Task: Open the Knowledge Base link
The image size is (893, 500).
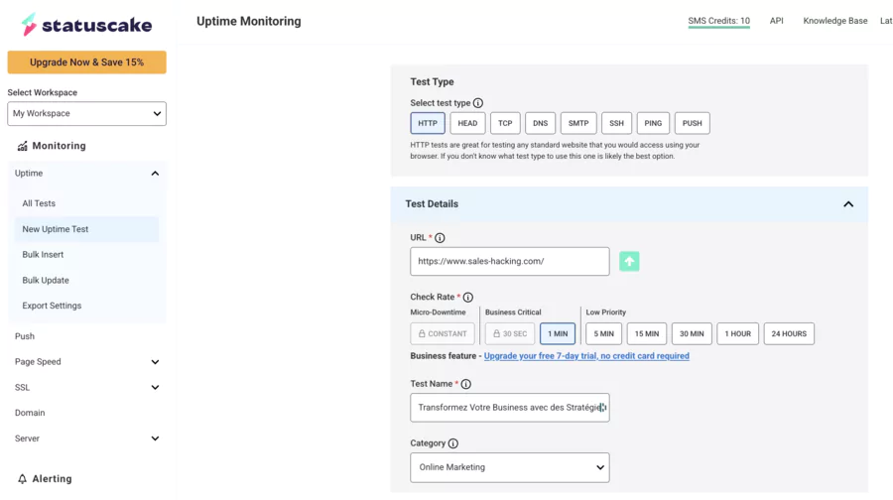Action: pyautogui.click(x=835, y=21)
